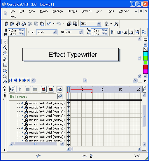
Task: Select the Pick tool arrow
Action: [x=5, y=42]
